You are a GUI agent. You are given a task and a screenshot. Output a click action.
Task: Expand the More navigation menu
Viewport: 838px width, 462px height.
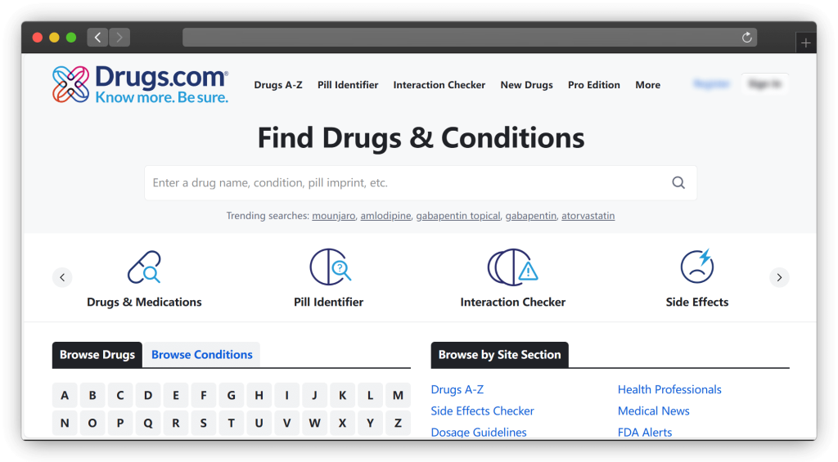(x=647, y=85)
